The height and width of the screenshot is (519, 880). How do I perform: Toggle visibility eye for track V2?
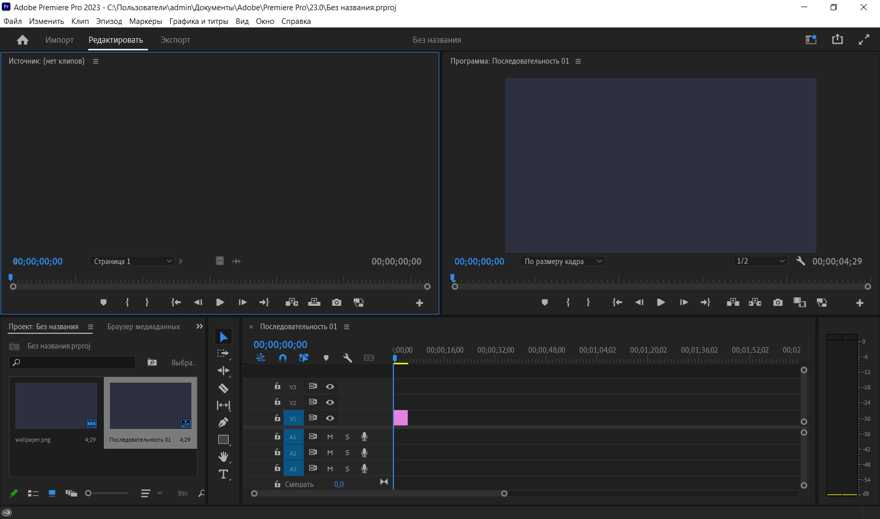(330, 402)
